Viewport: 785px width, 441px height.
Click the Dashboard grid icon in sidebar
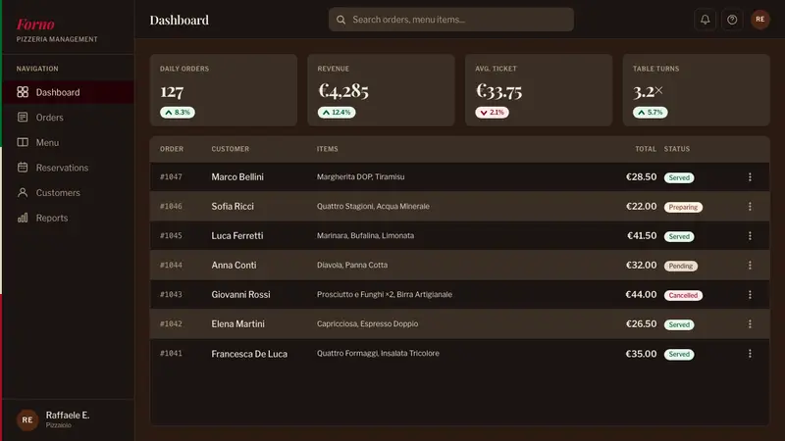(23, 92)
